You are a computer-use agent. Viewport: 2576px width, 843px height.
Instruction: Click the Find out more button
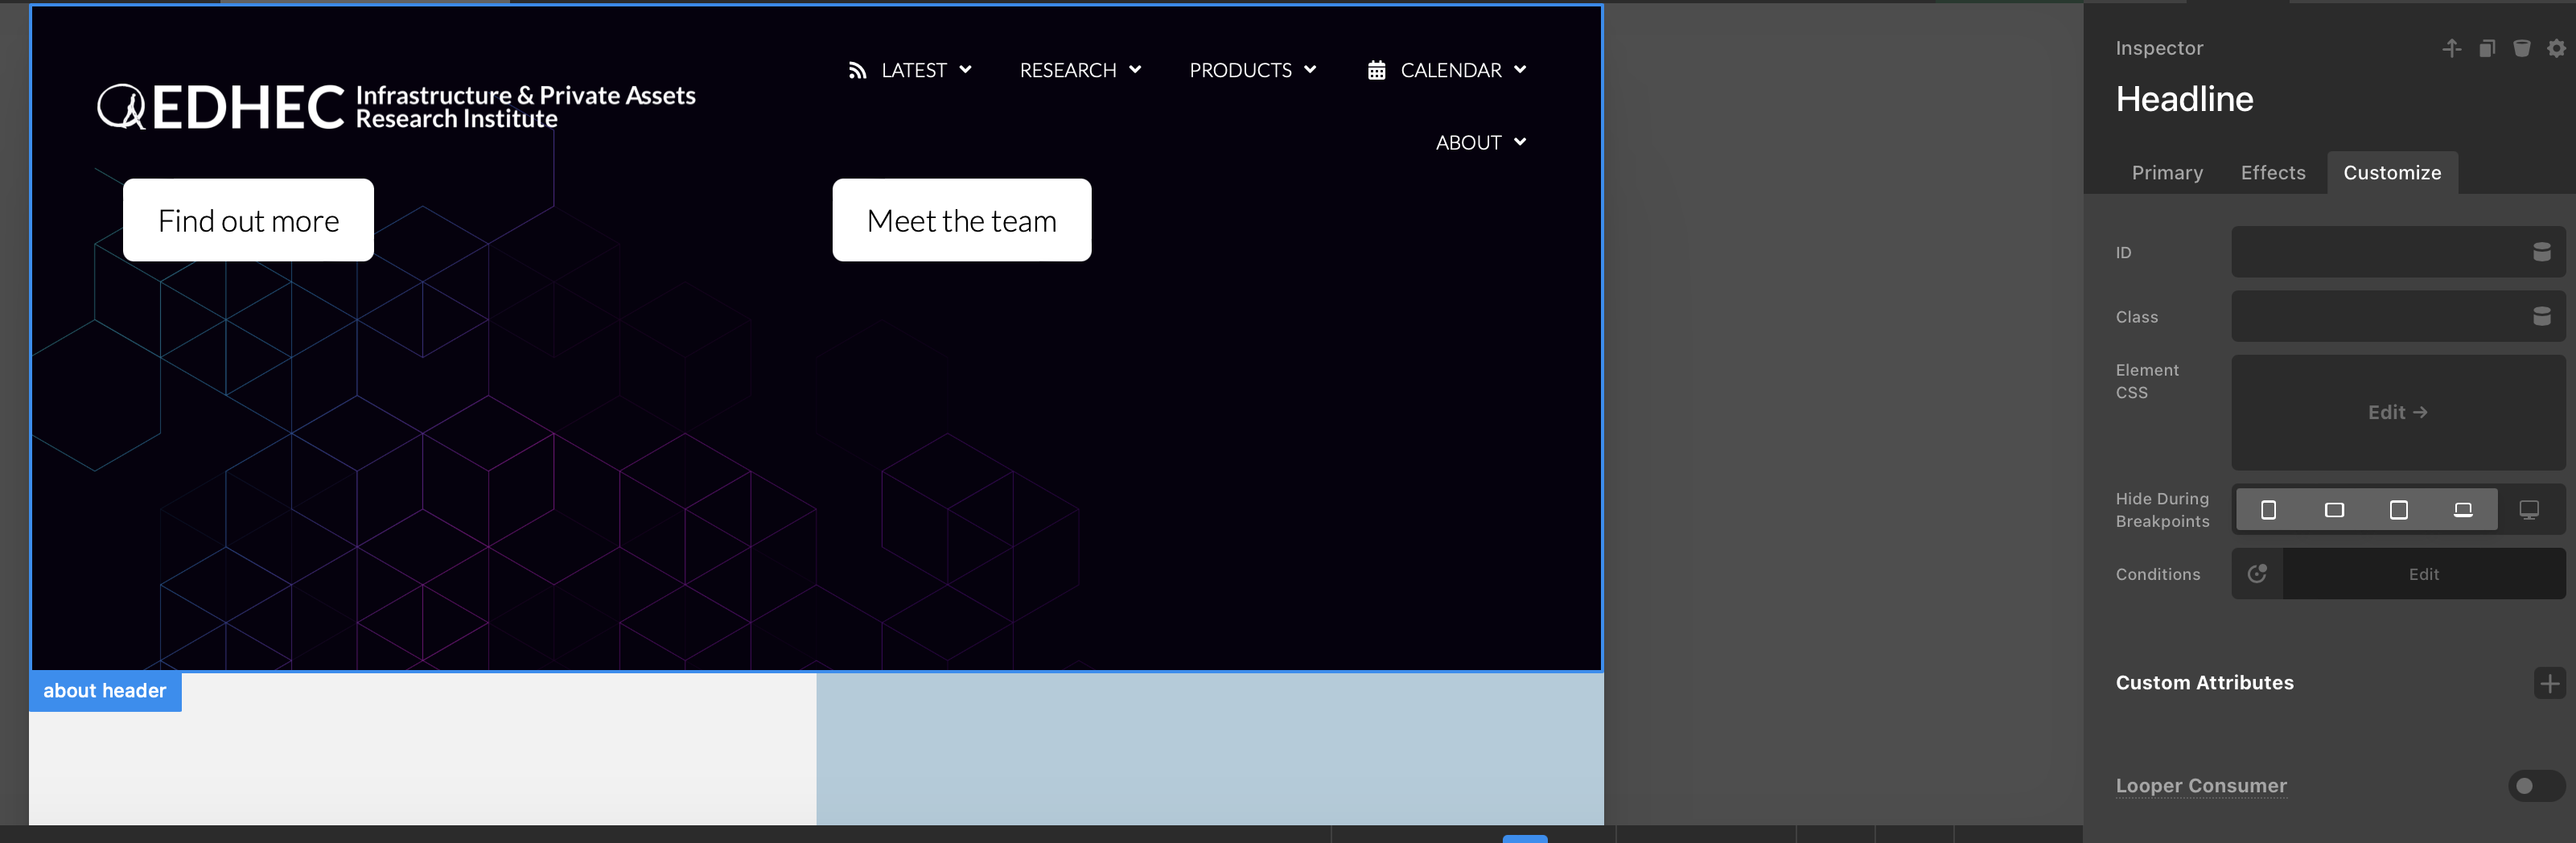coord(248,220)
